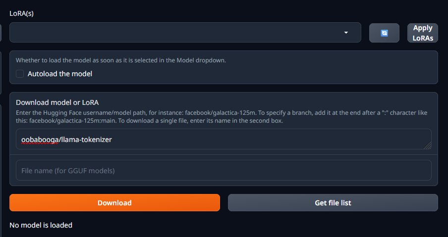
Task: Click the "Download model or LoRA" heading
Action: (x=57, y=102)
